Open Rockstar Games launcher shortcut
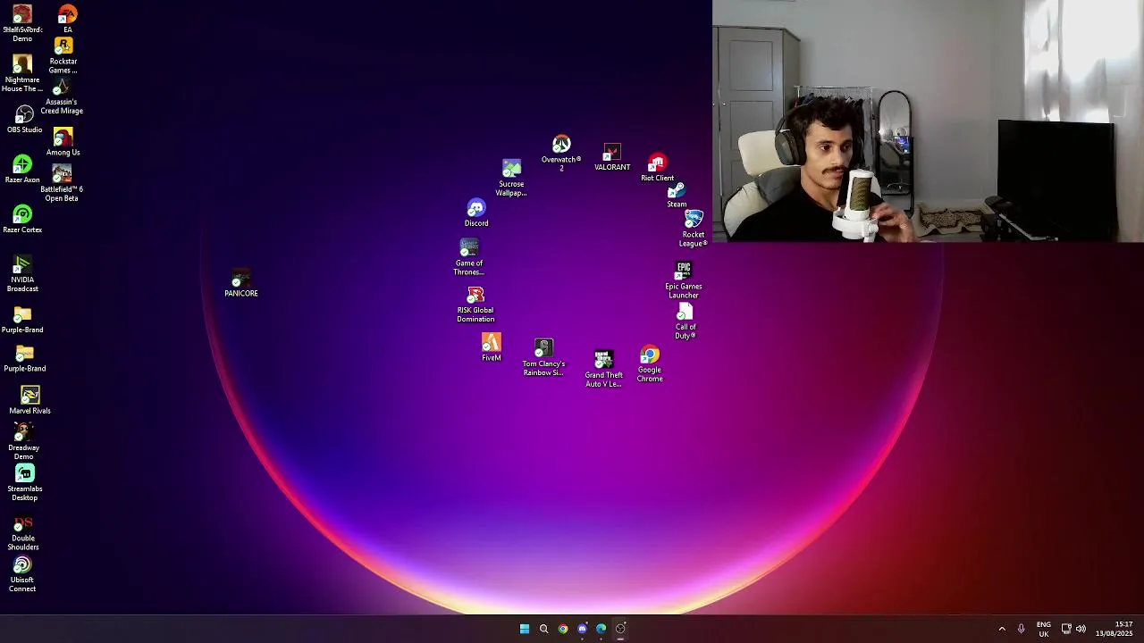The width and height of the screenshot is (1144, 643). (x=63, y=55)
